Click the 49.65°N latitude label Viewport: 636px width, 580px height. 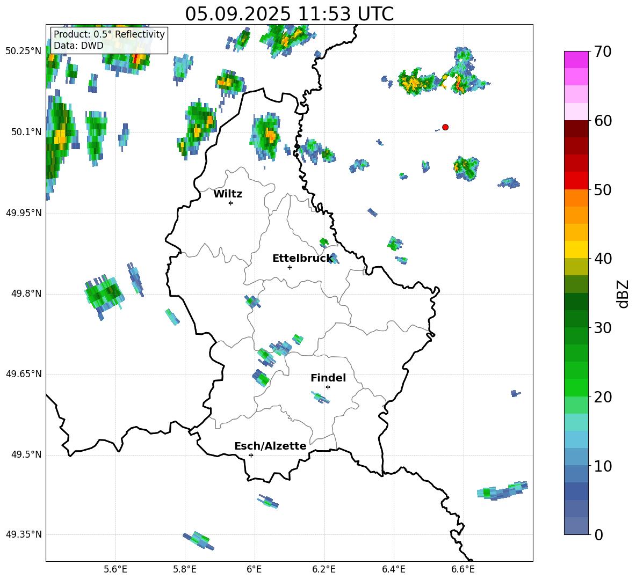coord(24,373)
